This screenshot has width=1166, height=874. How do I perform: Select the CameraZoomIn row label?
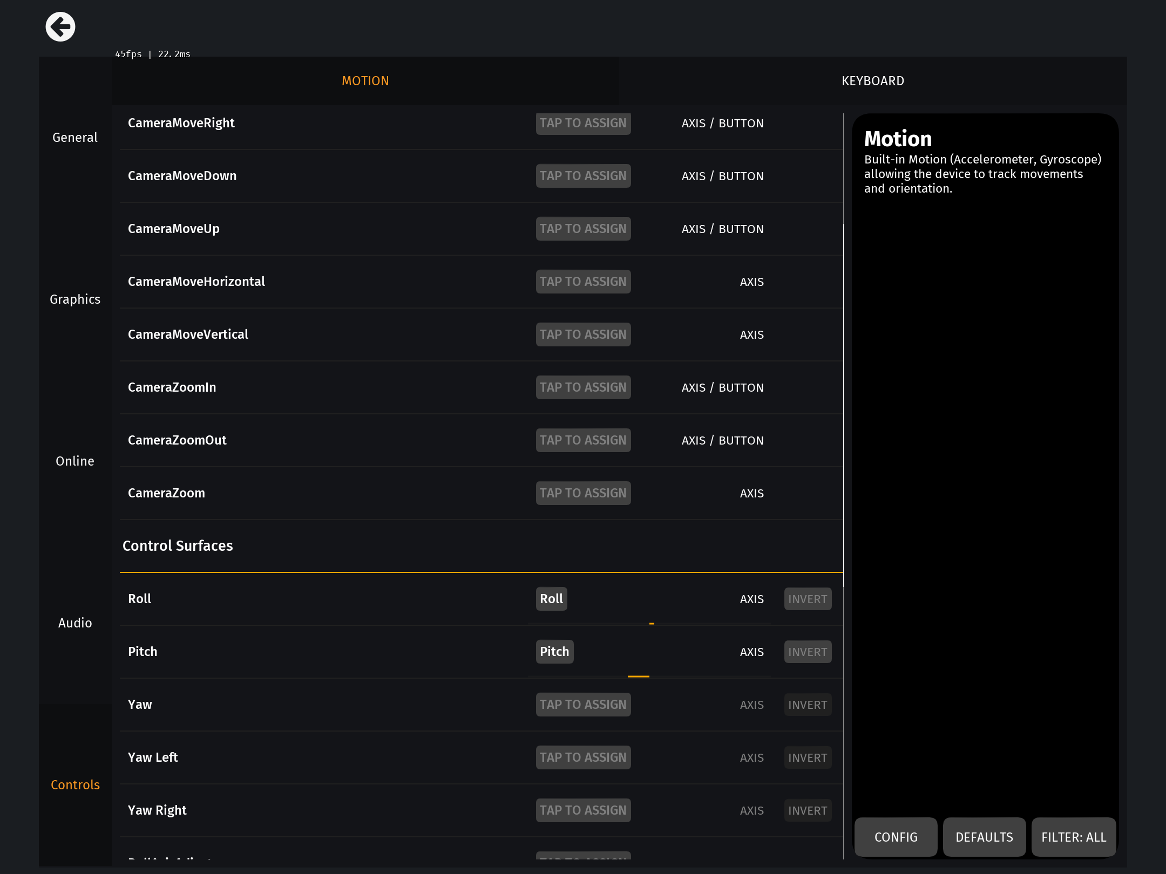172,387
